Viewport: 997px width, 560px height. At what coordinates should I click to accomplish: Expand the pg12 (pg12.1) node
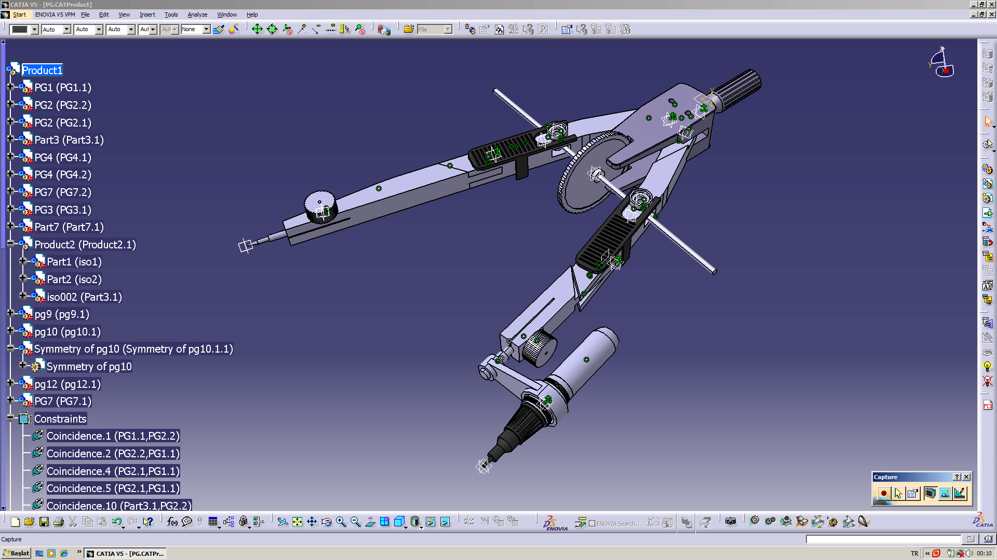coord(10,383)
